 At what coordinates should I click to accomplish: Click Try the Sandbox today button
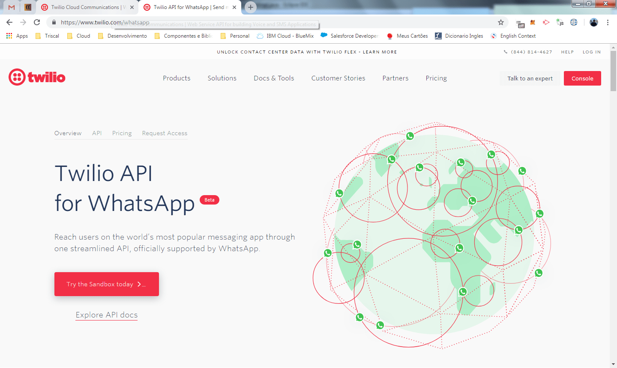click(x=107, y=284)
